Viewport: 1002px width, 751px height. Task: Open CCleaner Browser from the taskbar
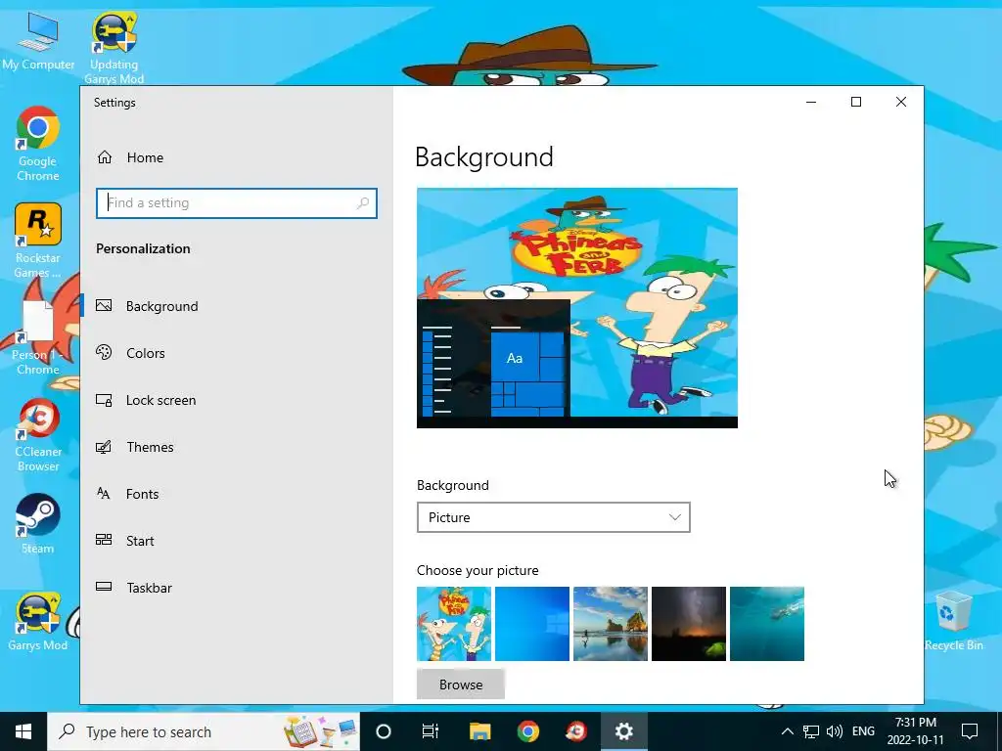575,731
